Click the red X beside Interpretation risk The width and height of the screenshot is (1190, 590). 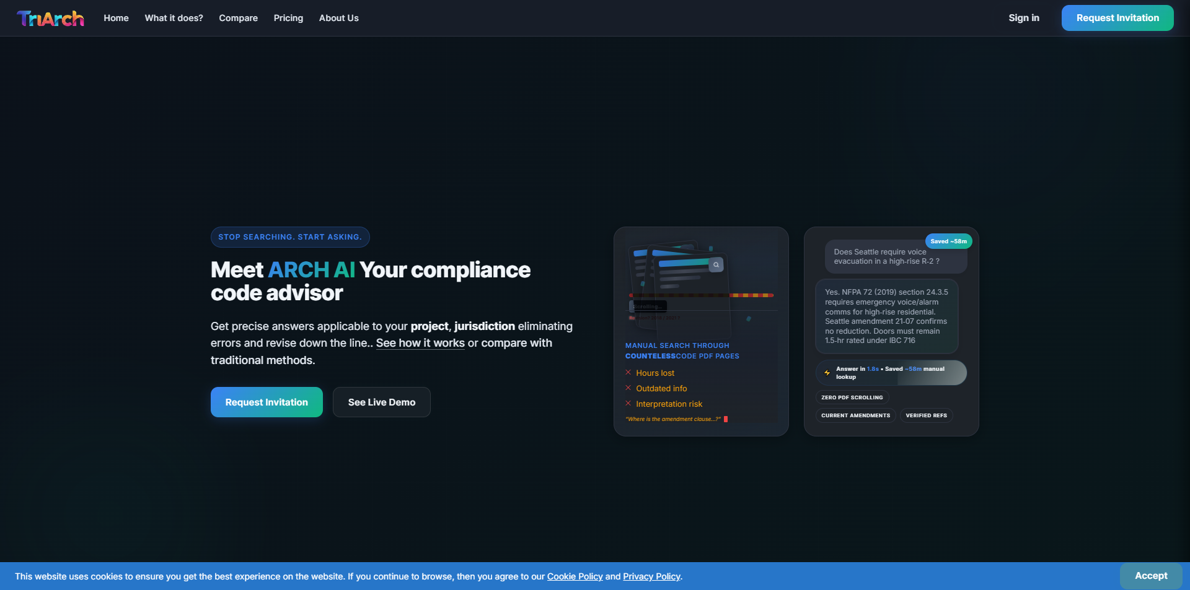click(x=628, y=404)
